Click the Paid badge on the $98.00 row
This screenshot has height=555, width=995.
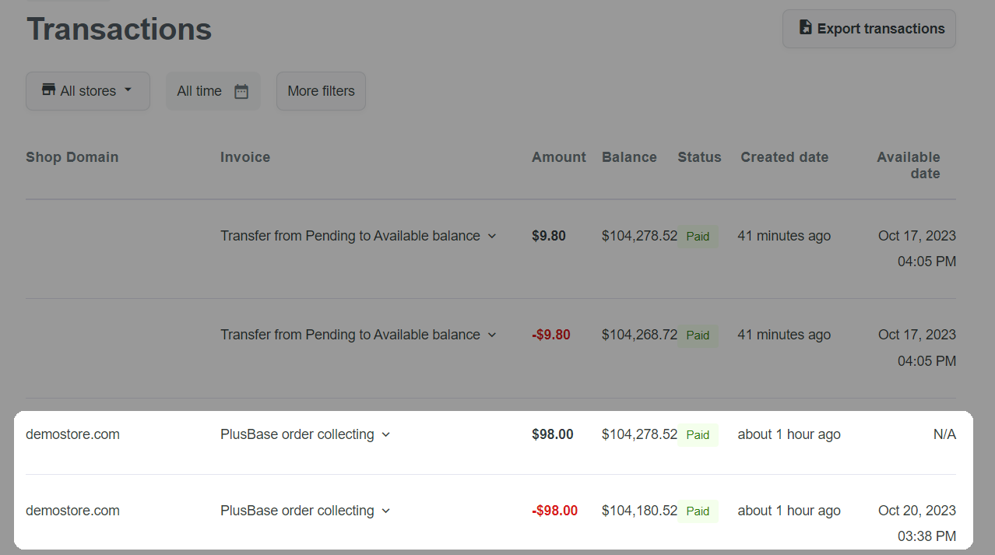(698, 434)
